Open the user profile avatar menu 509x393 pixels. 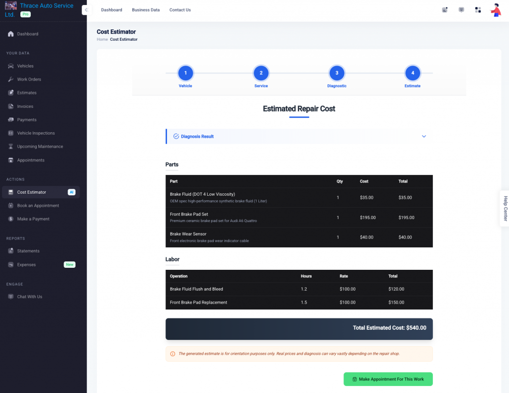click(496, 9)
